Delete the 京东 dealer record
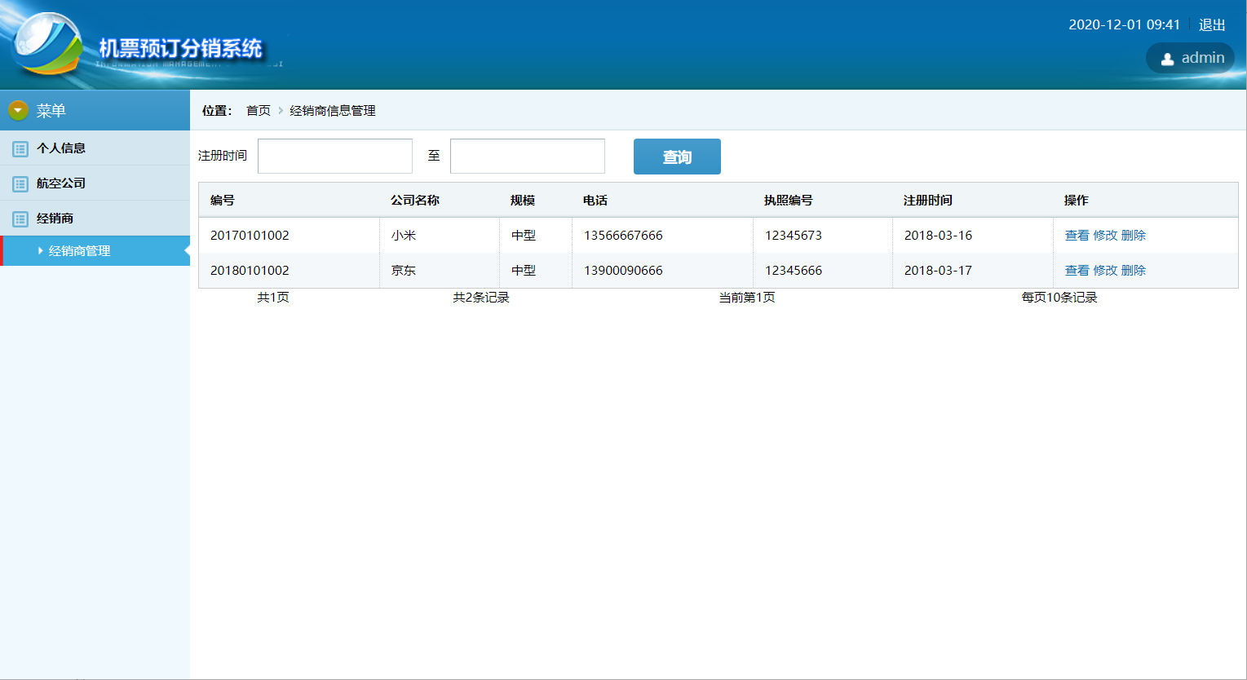1247x680 pixels. [1134, 271]
